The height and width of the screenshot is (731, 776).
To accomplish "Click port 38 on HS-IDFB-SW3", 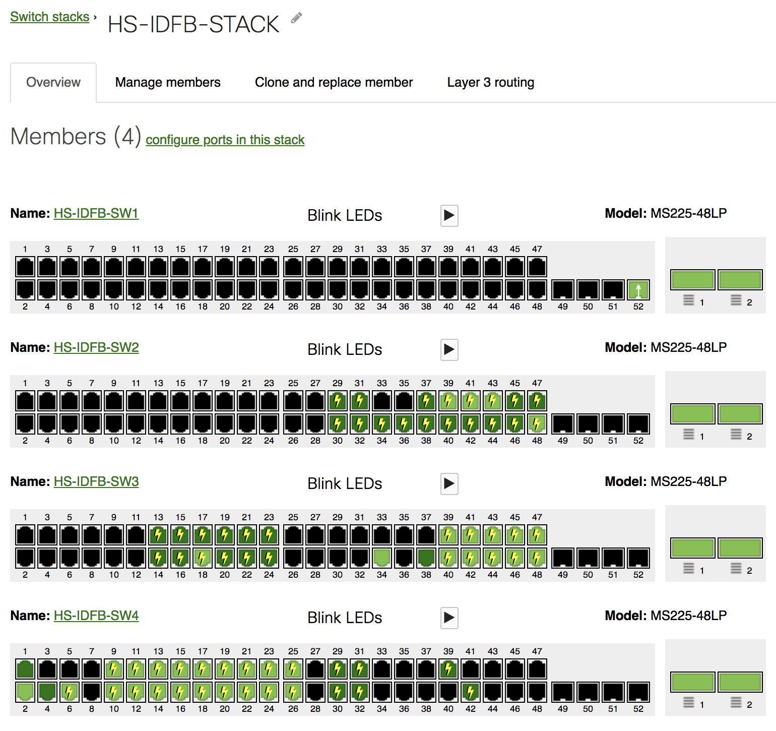I will 426,558.
